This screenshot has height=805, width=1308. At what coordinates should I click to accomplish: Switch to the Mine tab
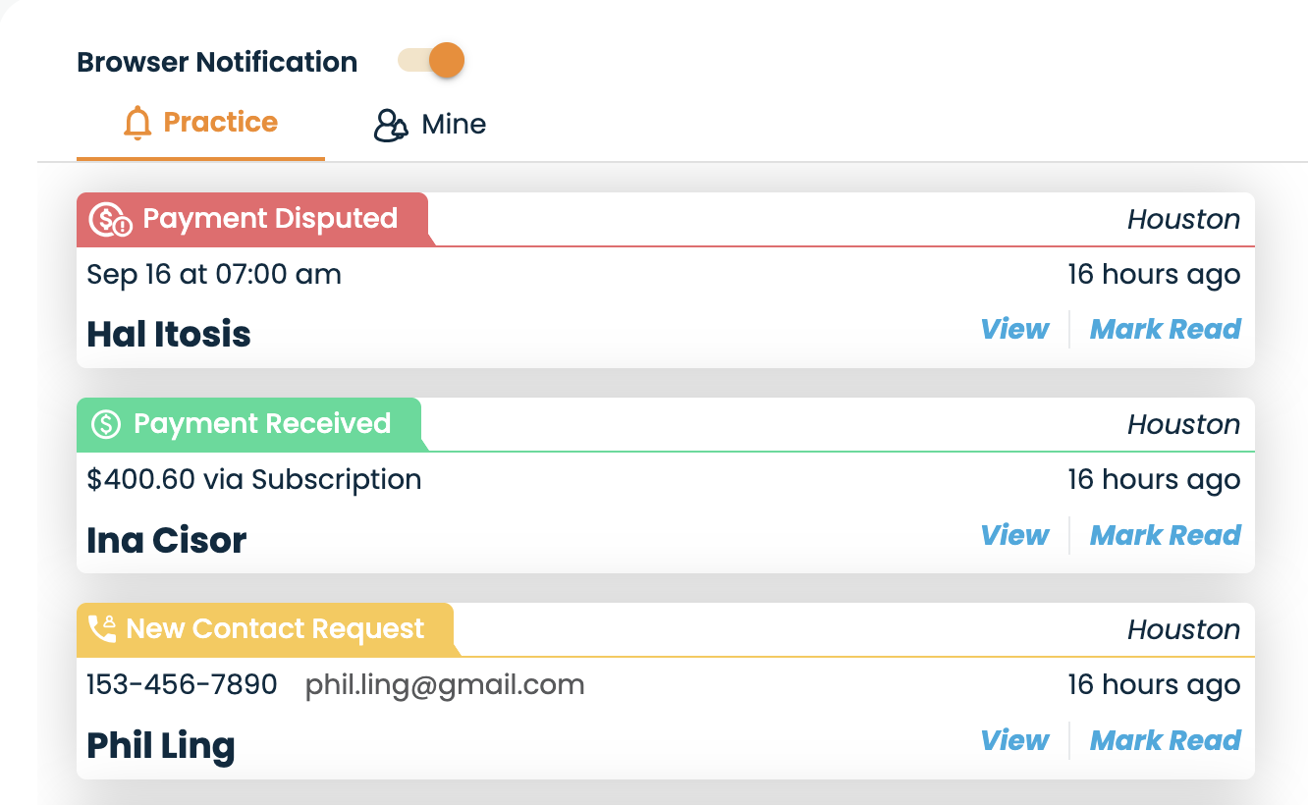tap(430, 125)
